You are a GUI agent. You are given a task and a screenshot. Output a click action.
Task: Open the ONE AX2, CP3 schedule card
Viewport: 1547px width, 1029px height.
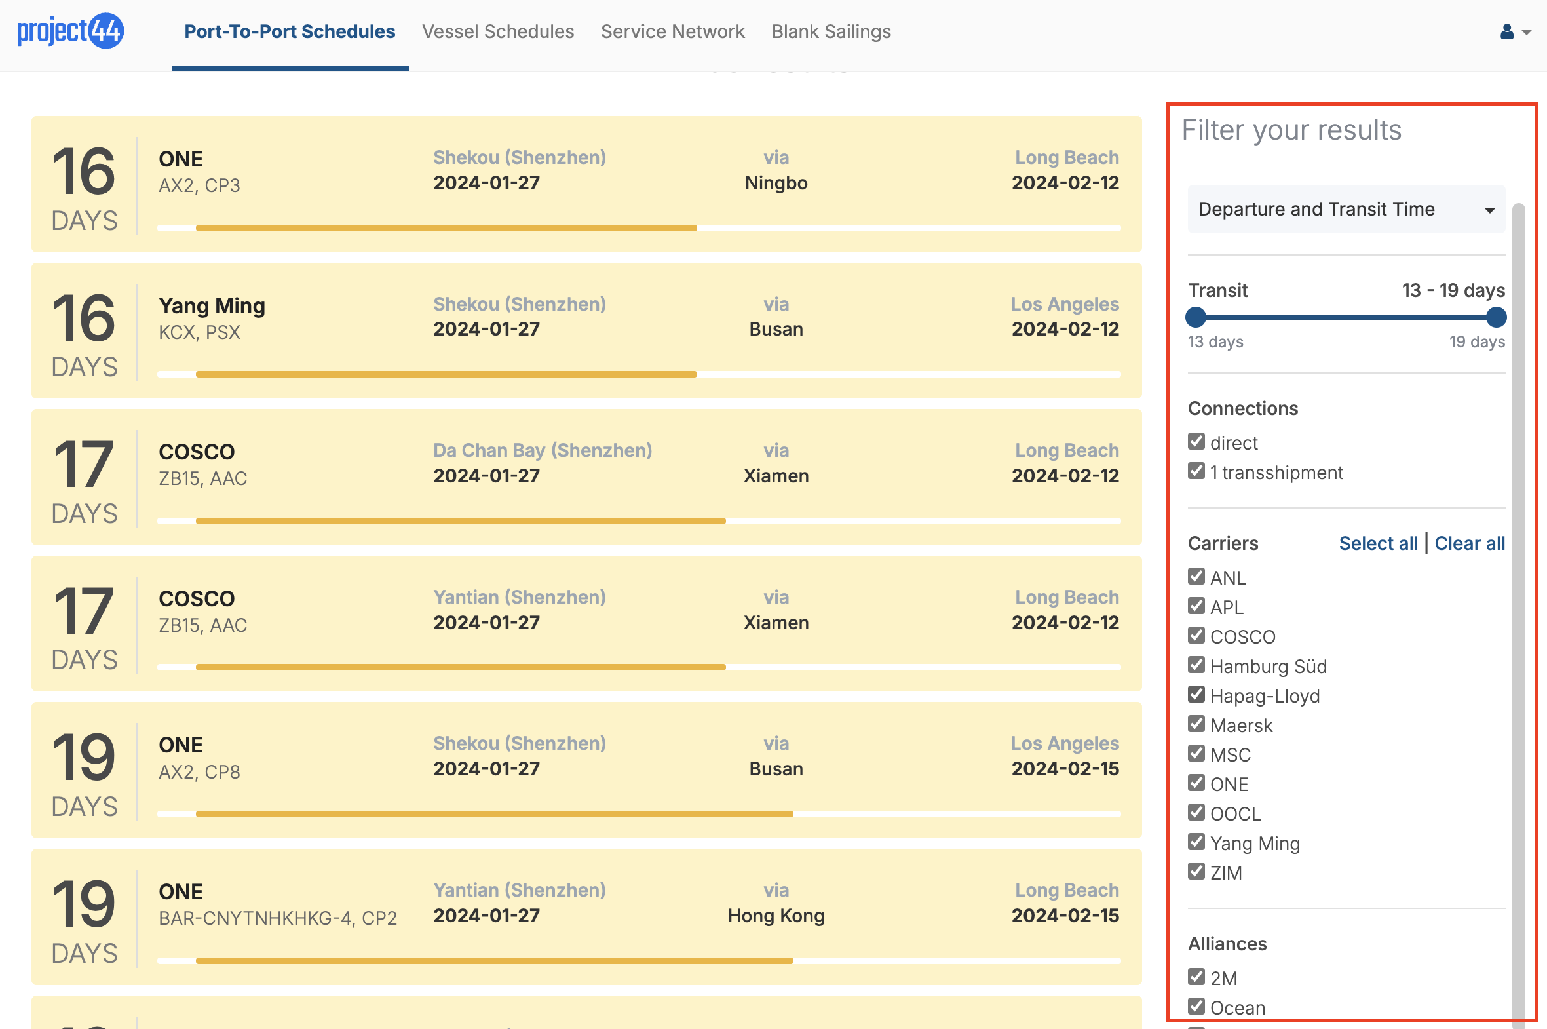point(586,184)
